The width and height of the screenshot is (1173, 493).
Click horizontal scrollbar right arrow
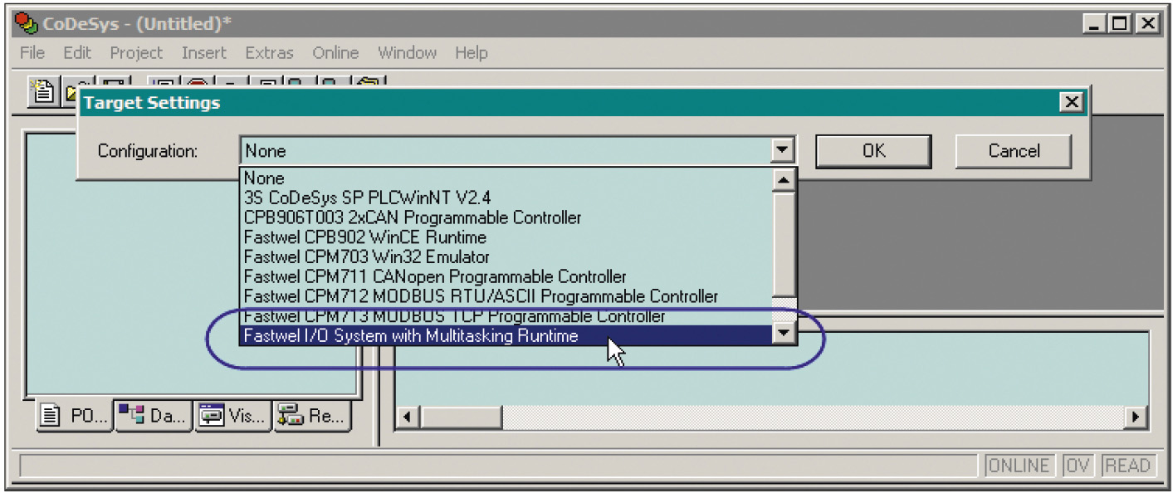click(x=1135, y=417)
